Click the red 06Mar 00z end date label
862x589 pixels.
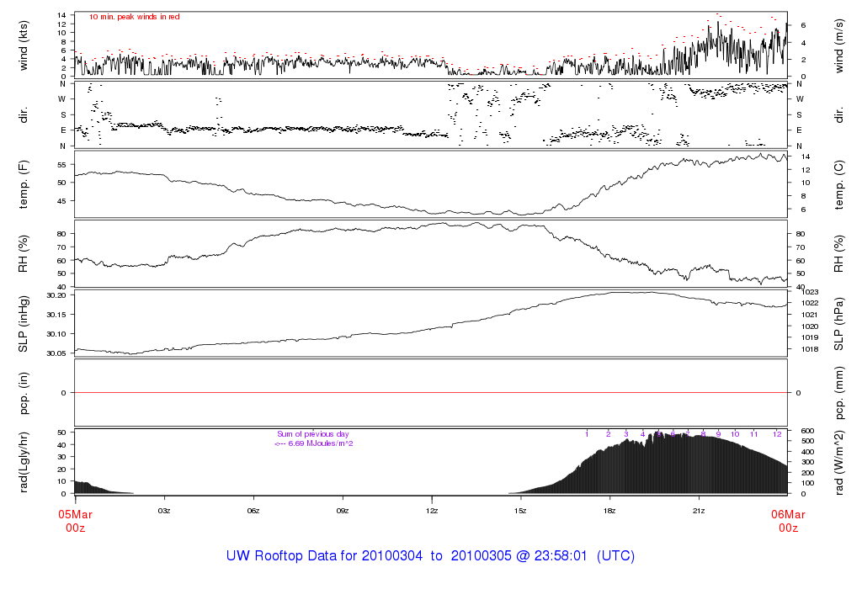click(x=787, y=521)
